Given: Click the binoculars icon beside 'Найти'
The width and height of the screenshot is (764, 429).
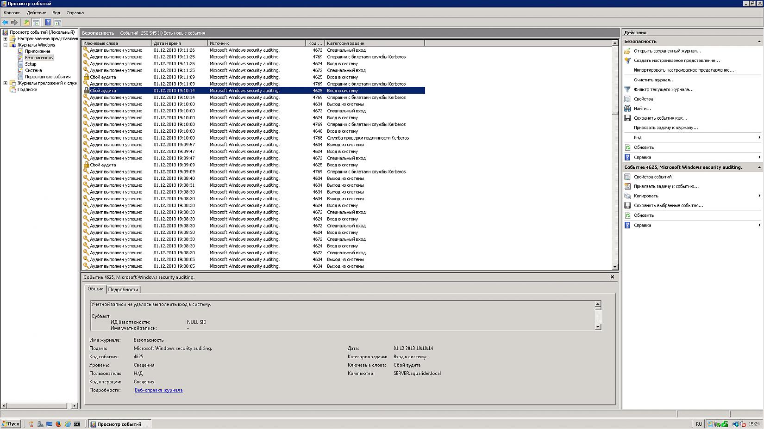Looking at the screenshot, I should [627, 109].
